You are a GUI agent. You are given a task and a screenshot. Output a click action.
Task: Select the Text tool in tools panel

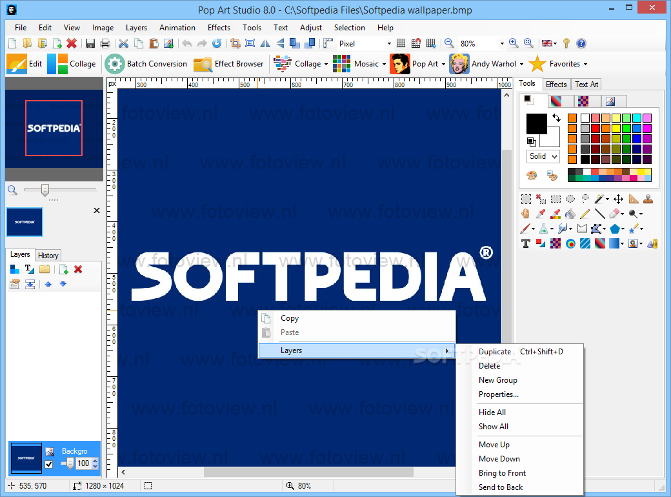(x=525, y=243)
